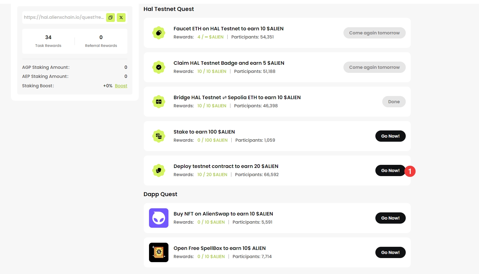This screenshot has height=274, width=479.
Task: Open the AlienSwap logo thumbnail
Action: (159, 218)
